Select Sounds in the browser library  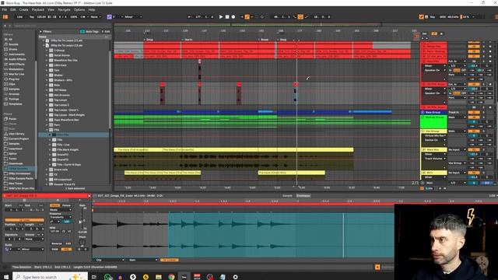pyautogui.click(x=13, y=44)
